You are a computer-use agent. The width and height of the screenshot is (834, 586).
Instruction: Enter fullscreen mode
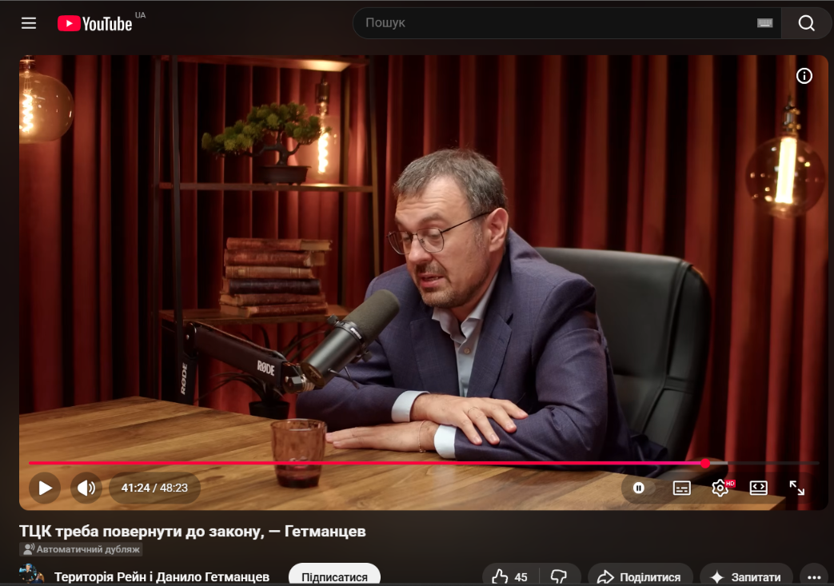pyautogui.click(x=796, y=488)
